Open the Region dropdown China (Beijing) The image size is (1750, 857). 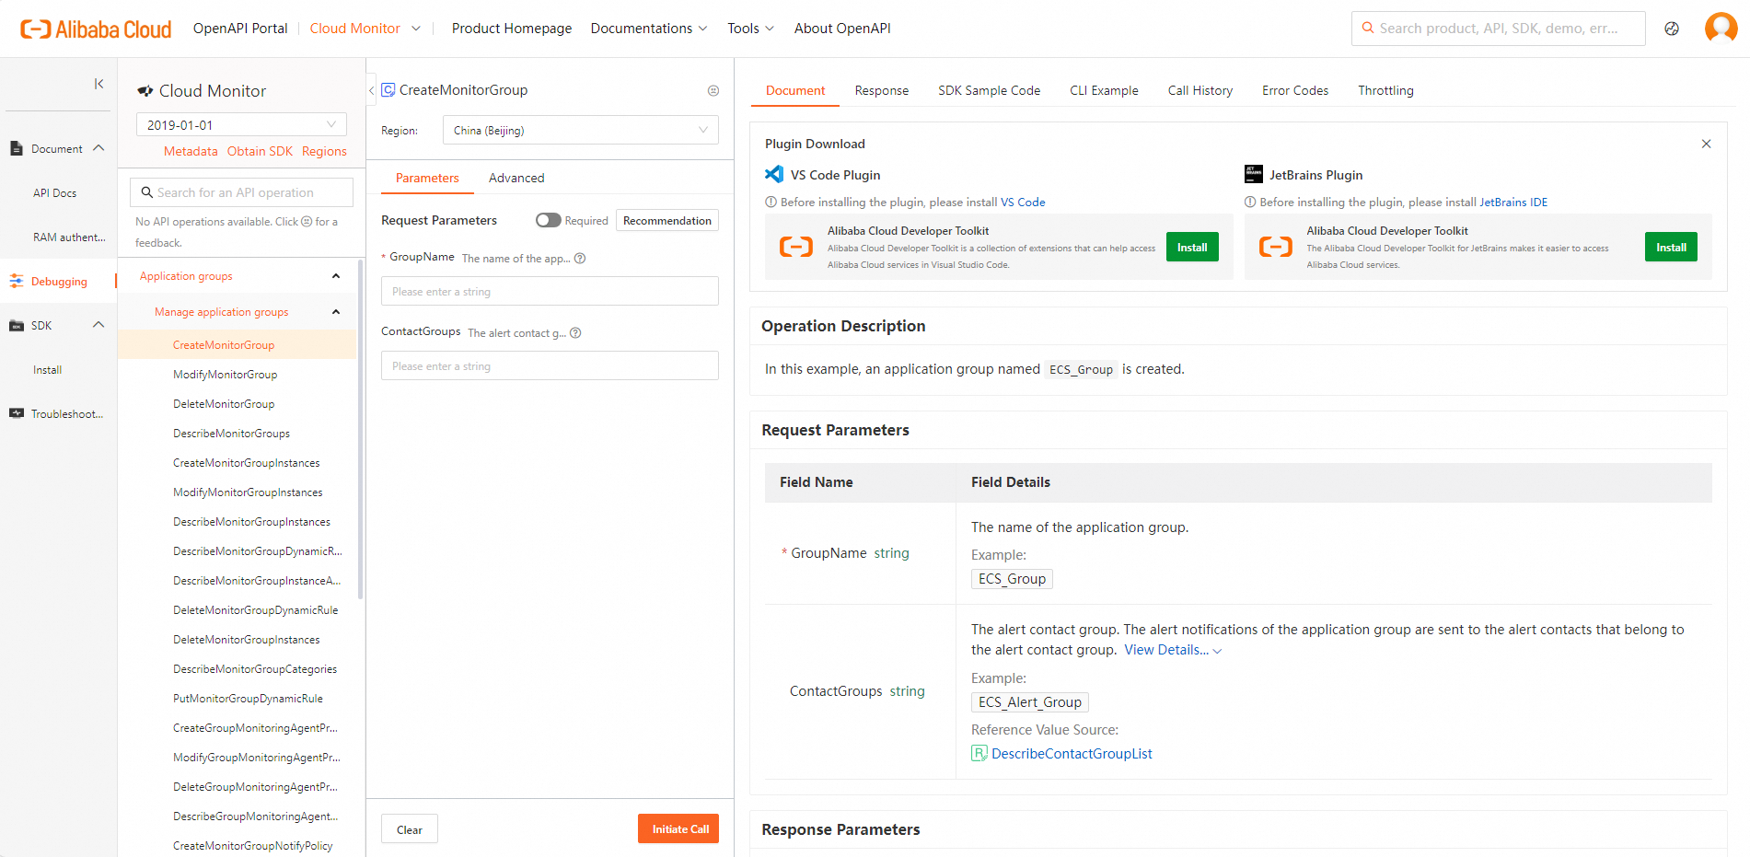pyautogui.click(x=580, y=131)
